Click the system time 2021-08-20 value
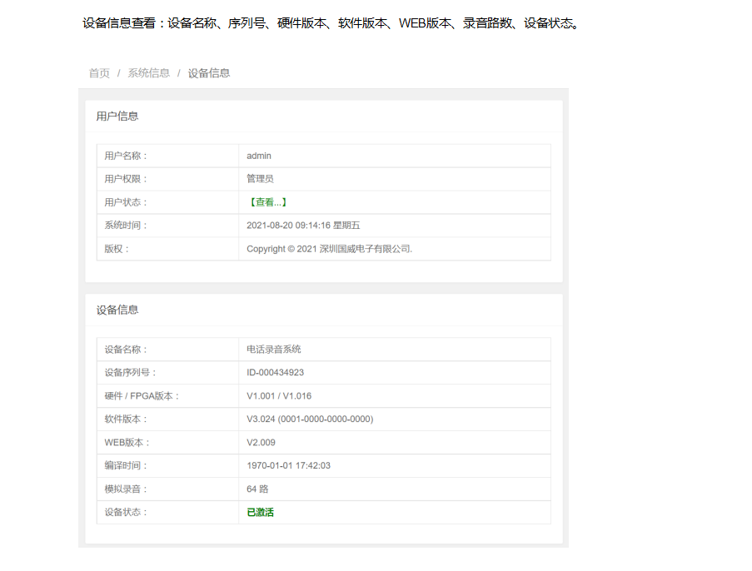 click(x=303, y=226)
